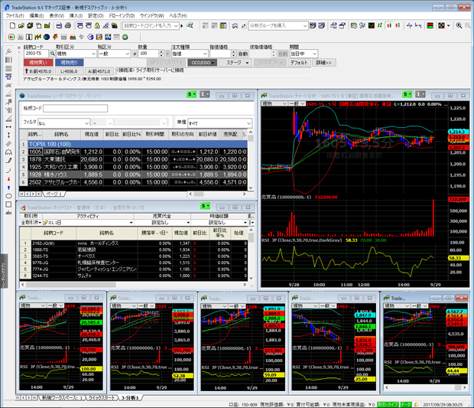Open the 期間 dropdown showing 当日中

pos(304,54)
